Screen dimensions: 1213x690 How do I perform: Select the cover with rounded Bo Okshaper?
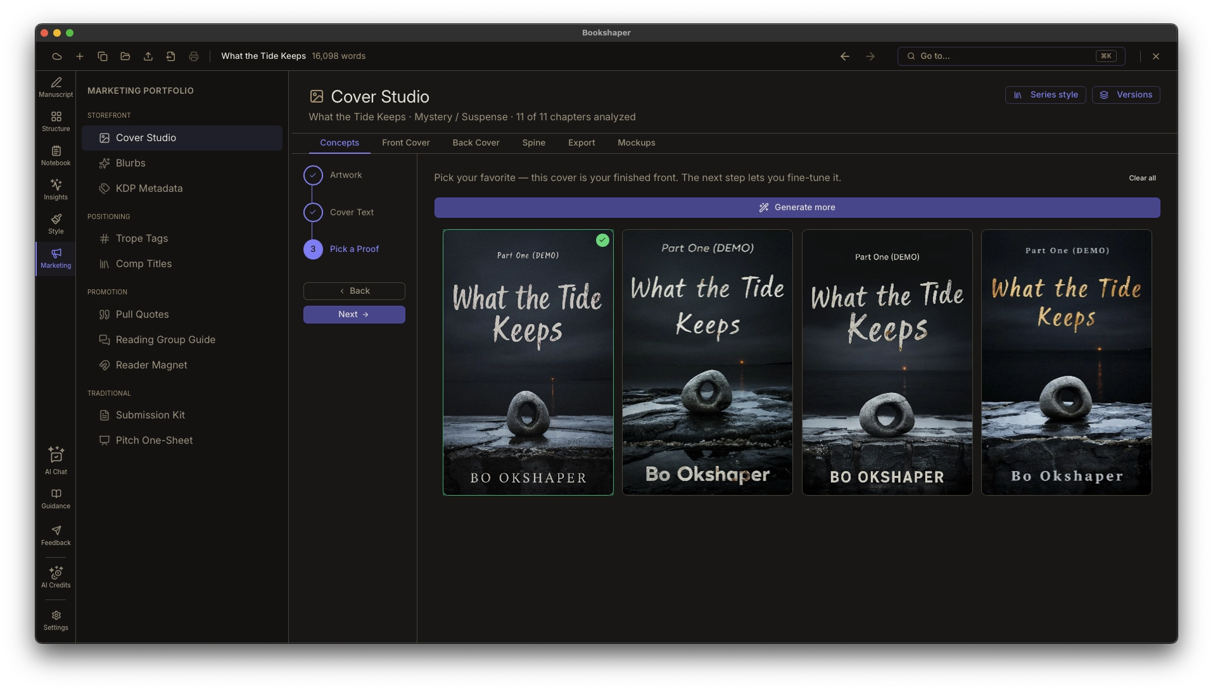pos(707,363)
